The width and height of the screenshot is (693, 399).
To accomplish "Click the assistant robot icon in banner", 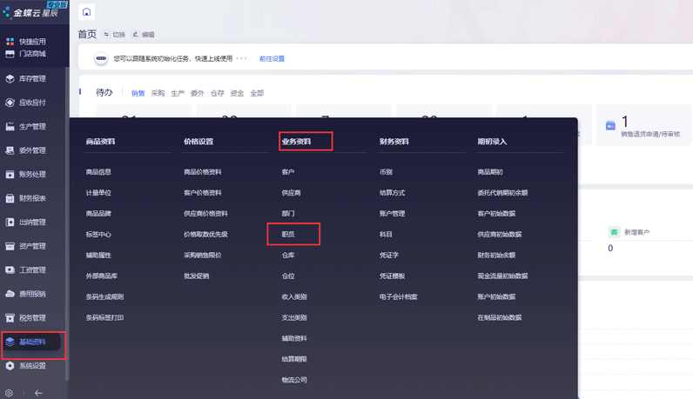I will (101, 58).
